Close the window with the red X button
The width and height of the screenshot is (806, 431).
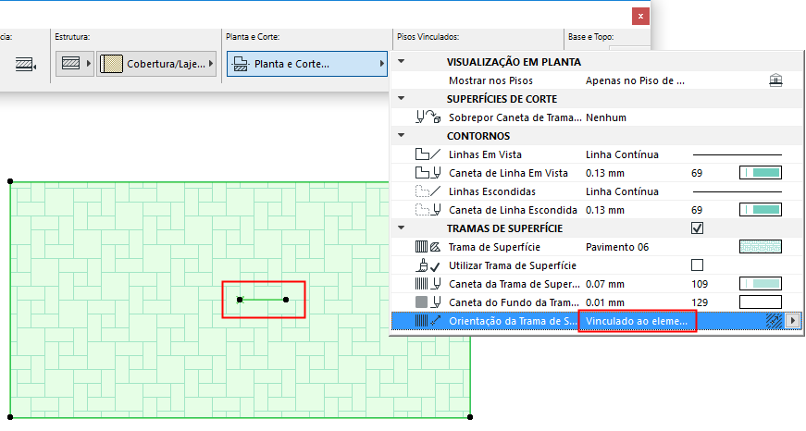(x=640, y=16)
